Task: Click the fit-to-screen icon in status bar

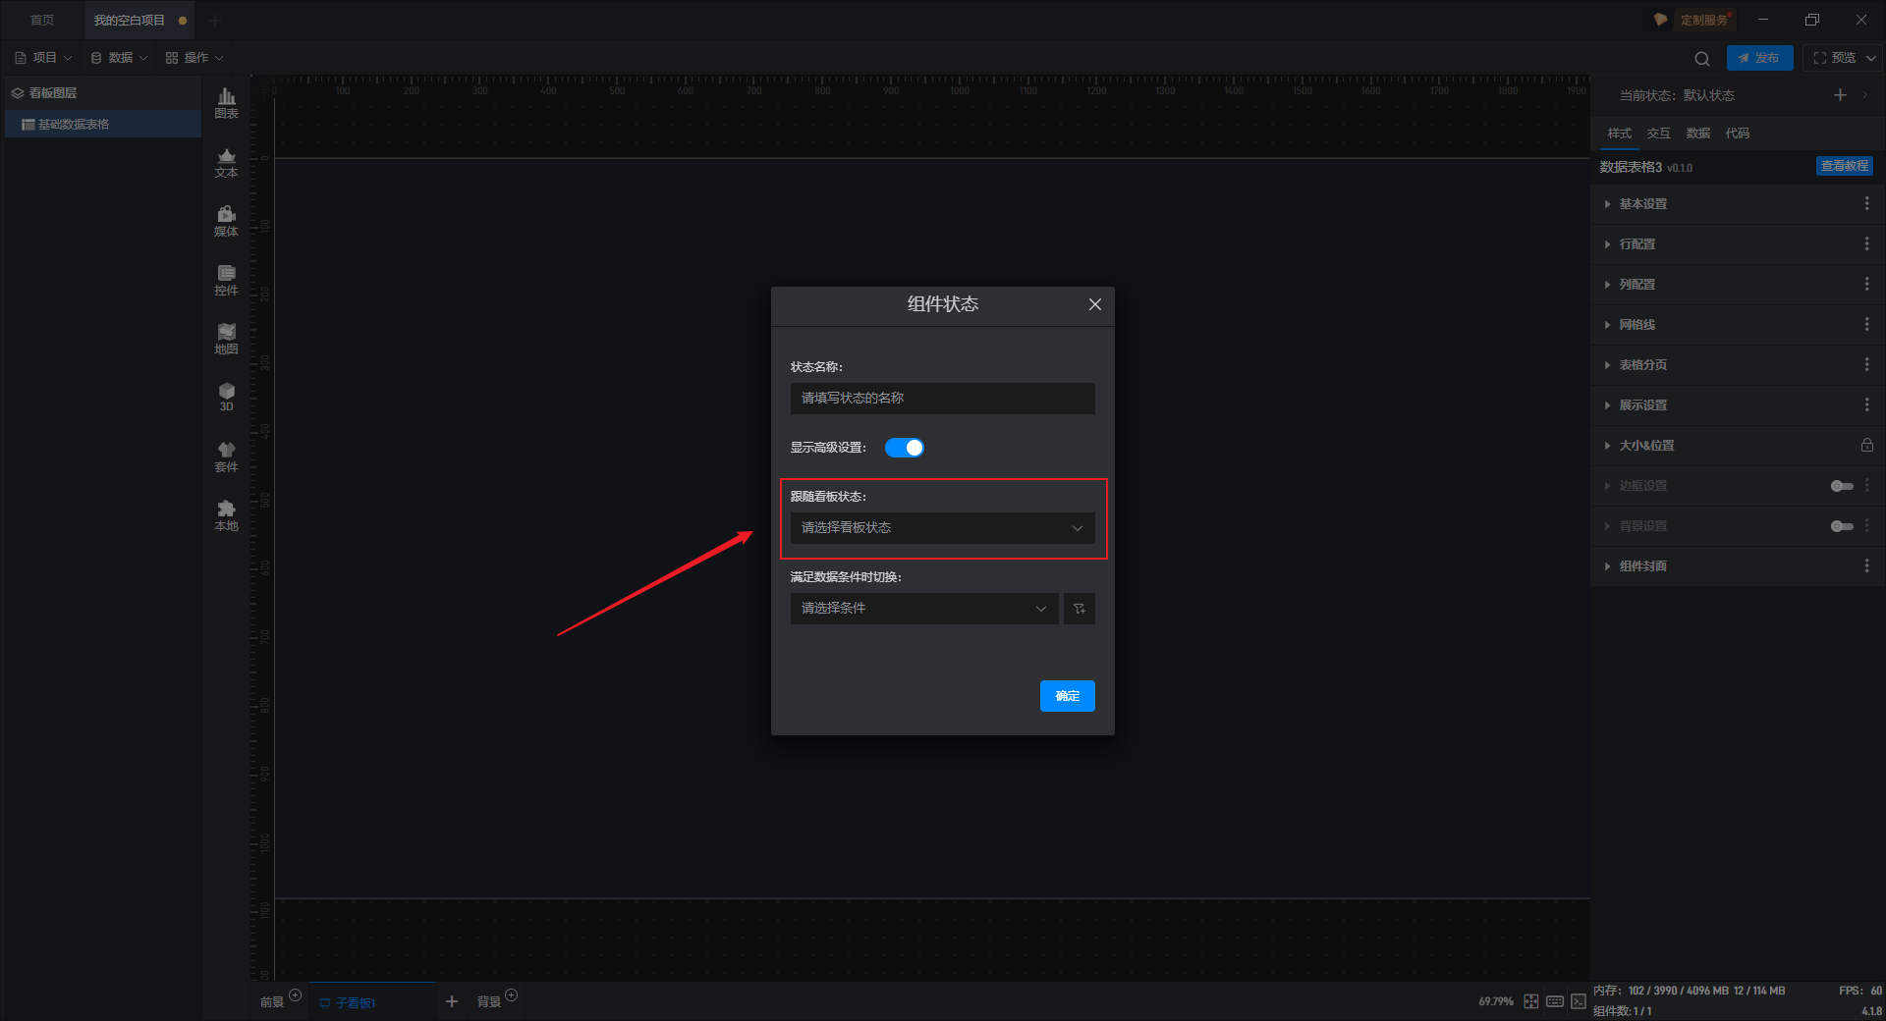Action: 1531,1001
